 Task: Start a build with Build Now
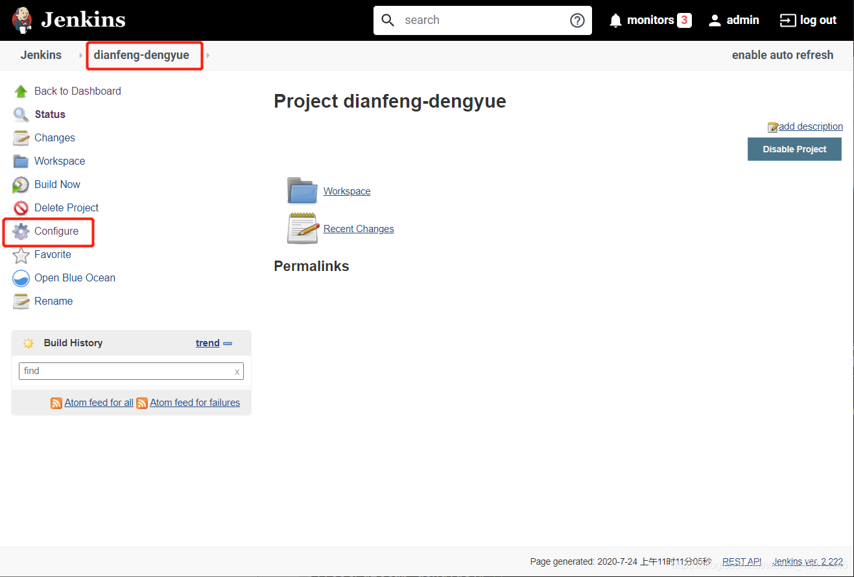click(x=57, y=185)
